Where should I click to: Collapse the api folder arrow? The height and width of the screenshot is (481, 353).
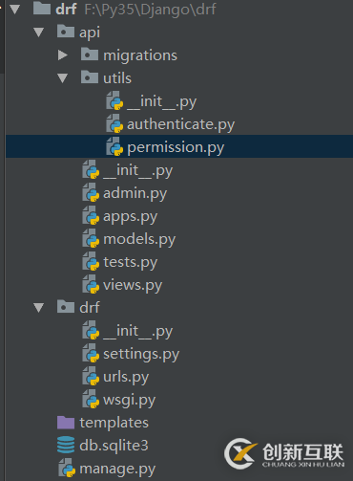[x=39, y=33]
